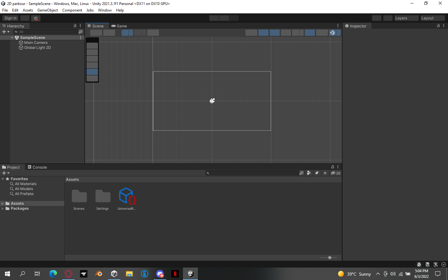The width and height of the screenshot is (448, 280).
Task: Collapse the SampleScene tree arrow
Action: 12,38
